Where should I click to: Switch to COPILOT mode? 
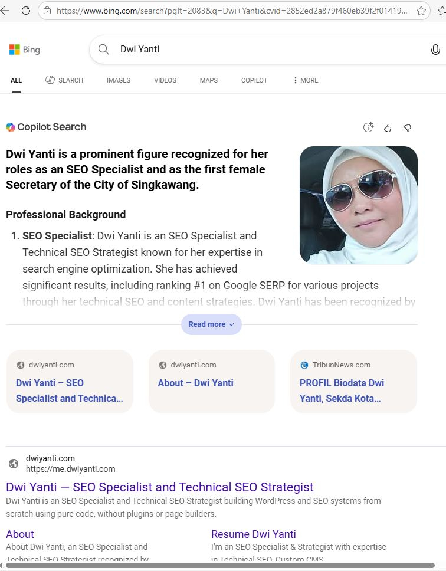coord(254,80)
